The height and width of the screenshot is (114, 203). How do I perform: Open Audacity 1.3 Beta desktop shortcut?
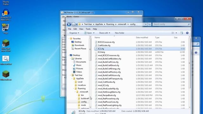point(6,15)
